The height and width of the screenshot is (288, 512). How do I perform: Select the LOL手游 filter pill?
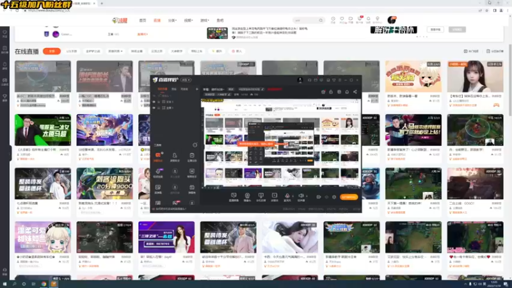pyautogui.click(x=72, y=51)
